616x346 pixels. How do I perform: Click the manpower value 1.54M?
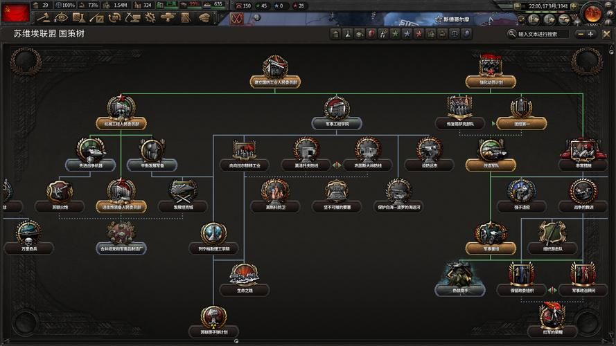click(x=120, y=5)
